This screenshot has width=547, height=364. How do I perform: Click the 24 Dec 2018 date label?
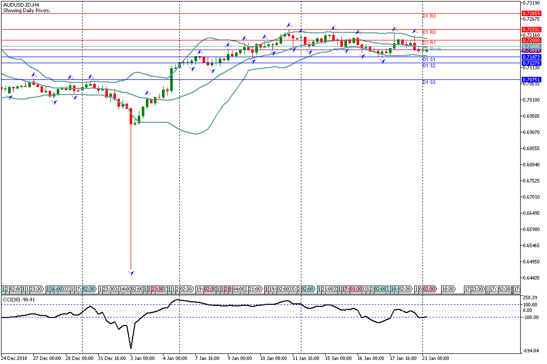(14, 358)
